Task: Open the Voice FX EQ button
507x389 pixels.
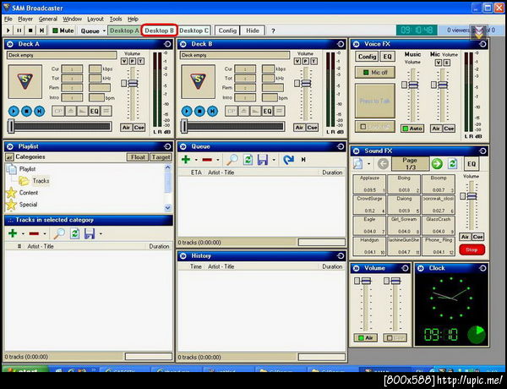Action: (x=387, y=57)
